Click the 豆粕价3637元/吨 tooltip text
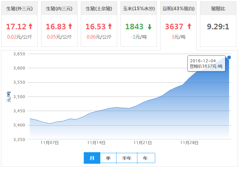 [x=206, y=66]
